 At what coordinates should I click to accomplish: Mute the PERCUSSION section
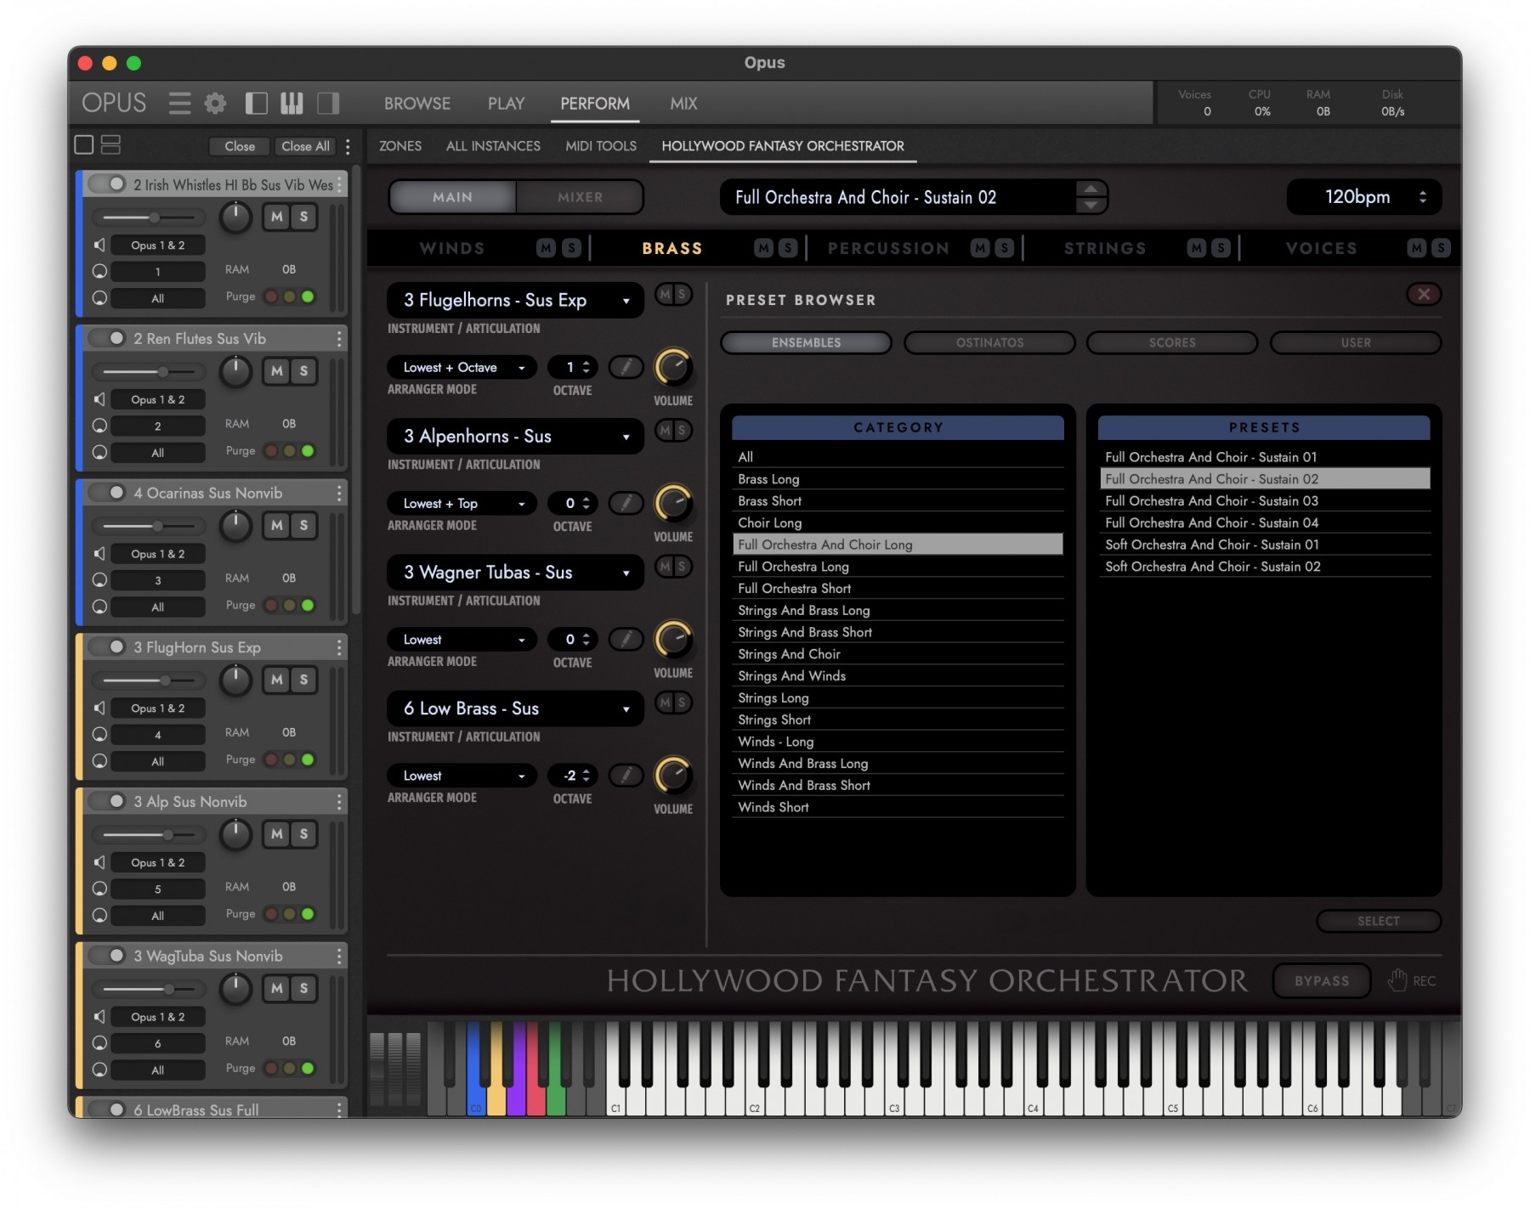click(x=981, y=248)
